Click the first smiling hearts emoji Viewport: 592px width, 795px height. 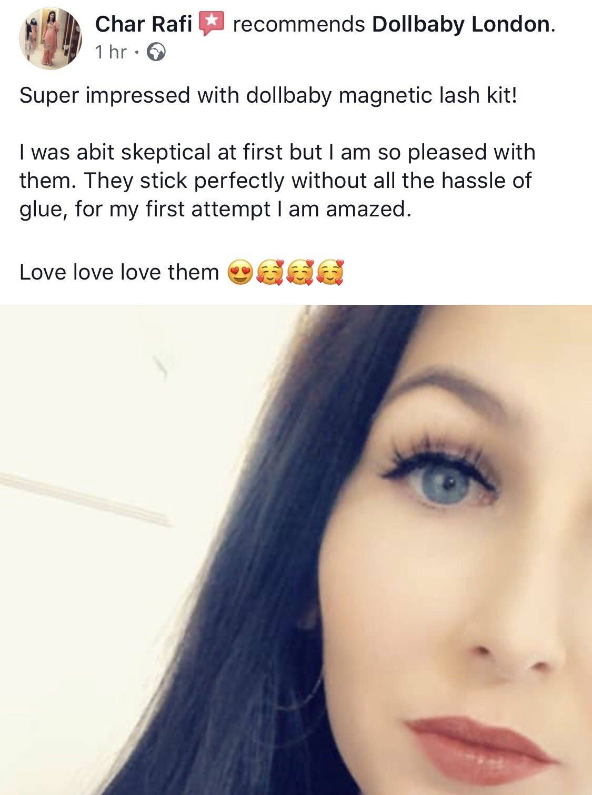coord(270,273)
